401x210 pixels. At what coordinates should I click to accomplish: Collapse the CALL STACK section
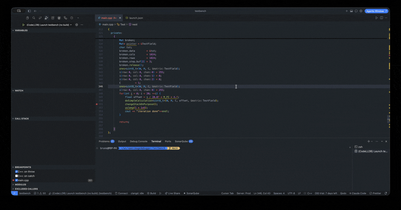pos(53,119)
